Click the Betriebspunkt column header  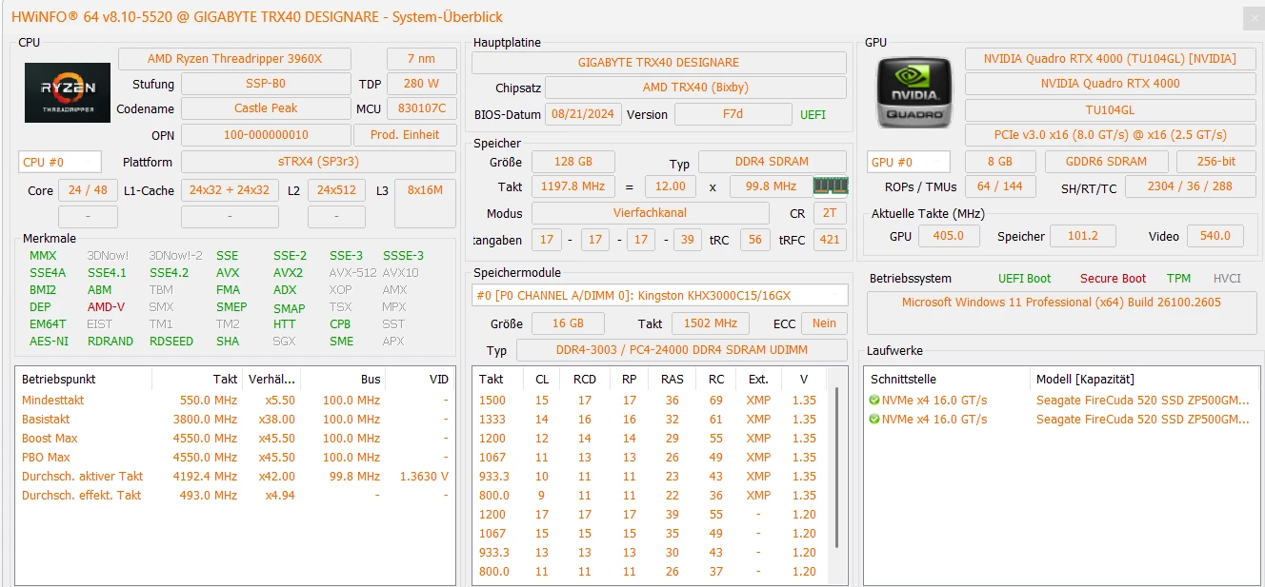click(83, 379)
